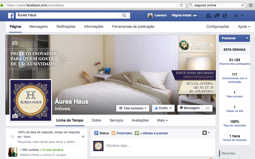
Task: Open the Mensagens tab
Action: [39, 26]
